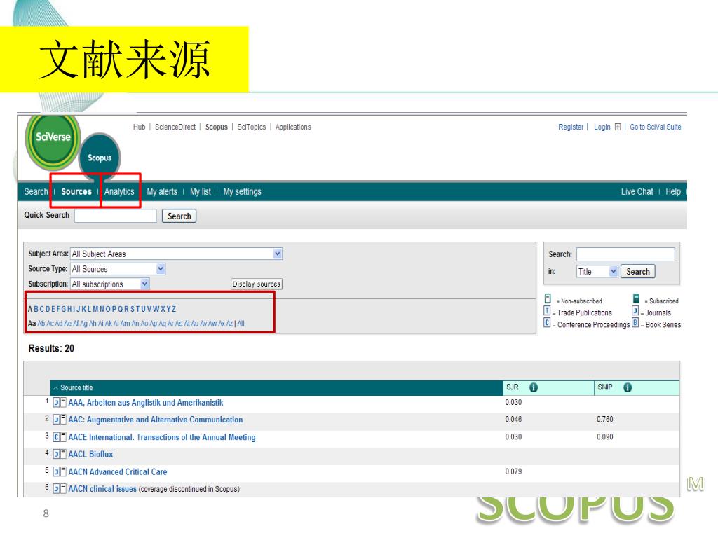Click subscription icon for AAC: Augmentative row

coord(64,419)
